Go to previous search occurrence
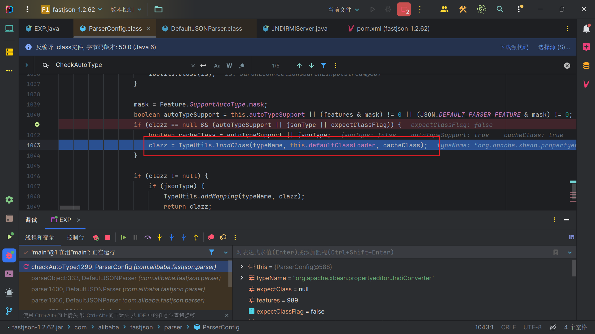Image resolution: width=595 pixels, height=334 pixels. (299, 66)
